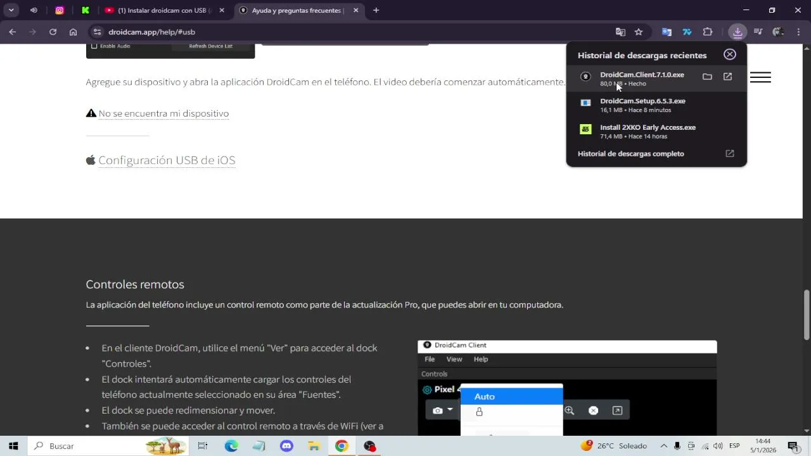Click the Pixel device gear icon

427,390
